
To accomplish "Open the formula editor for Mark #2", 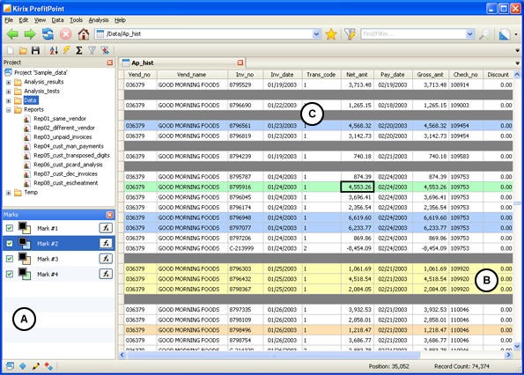I will [106, 244].
